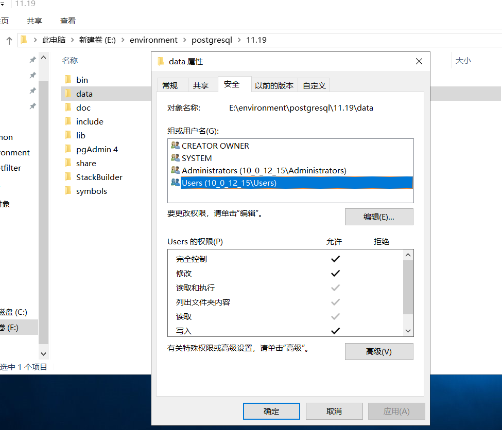Viewport: 502px width, 430px height.
Task: Click the data 属性 title folder icon
Action: coord(161,61)
